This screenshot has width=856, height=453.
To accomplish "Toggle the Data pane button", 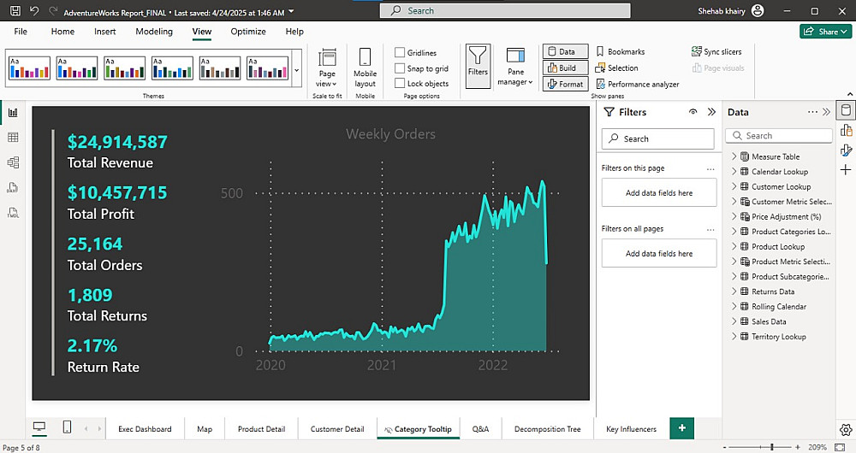I will click(x=566, y=52).
